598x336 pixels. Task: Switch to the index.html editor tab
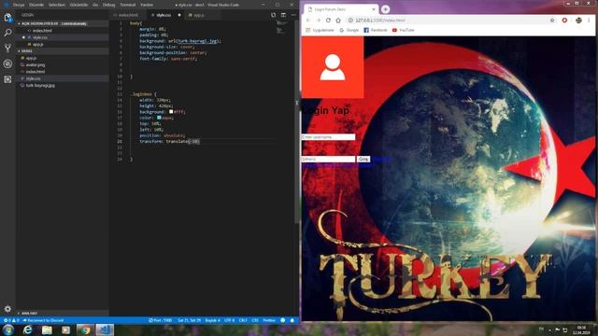coord(128,15)
